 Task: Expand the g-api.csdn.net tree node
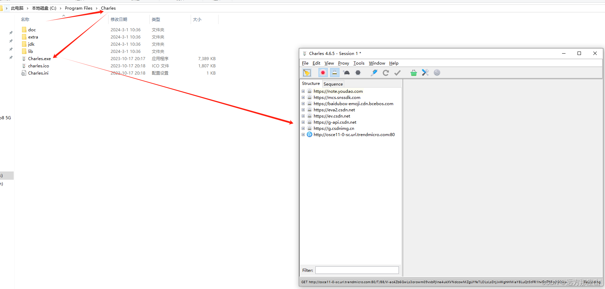coord(303,122)
